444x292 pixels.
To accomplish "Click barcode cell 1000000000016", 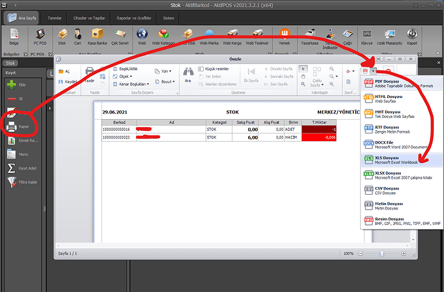I will coord(119,130).
